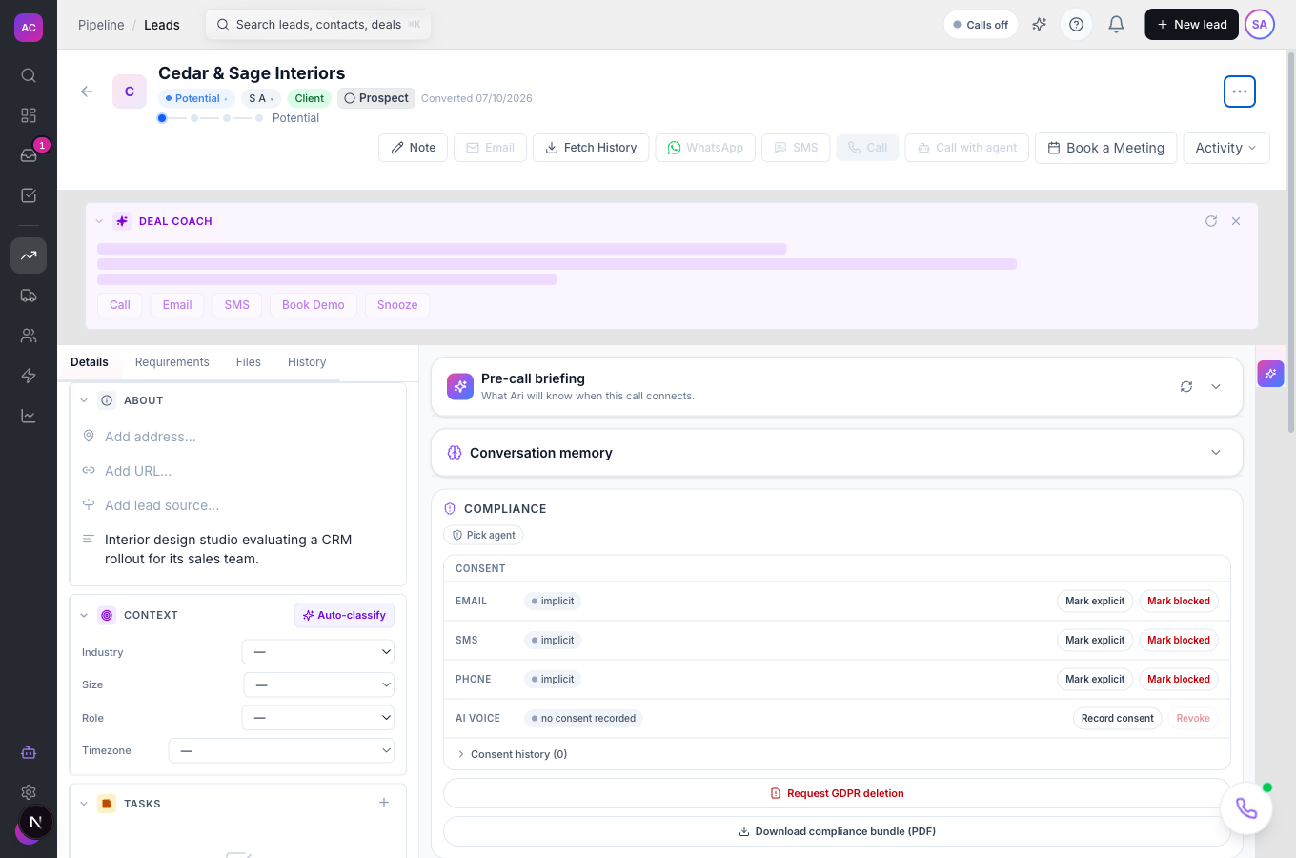1296x858 pixels.
Task: Open the settings gear in sidebar
Action: point(29,792)
